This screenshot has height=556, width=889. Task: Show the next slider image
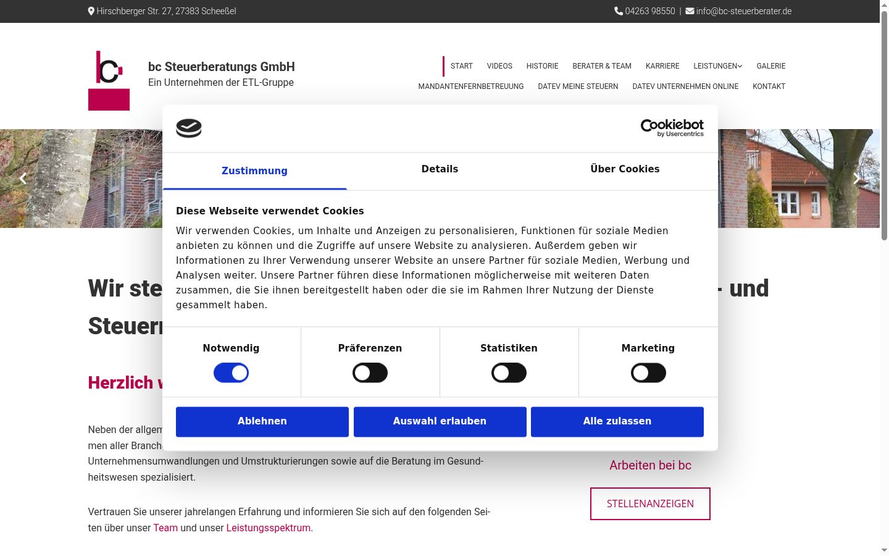pos(856,179)
